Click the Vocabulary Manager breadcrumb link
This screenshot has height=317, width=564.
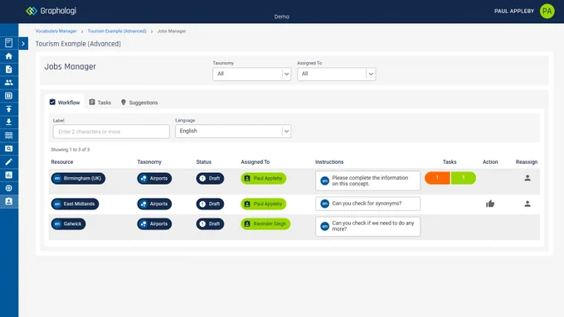56,31
